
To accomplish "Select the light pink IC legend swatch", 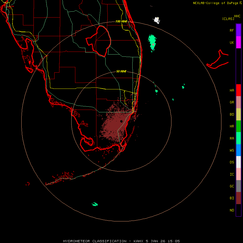I will click(238, 174).
